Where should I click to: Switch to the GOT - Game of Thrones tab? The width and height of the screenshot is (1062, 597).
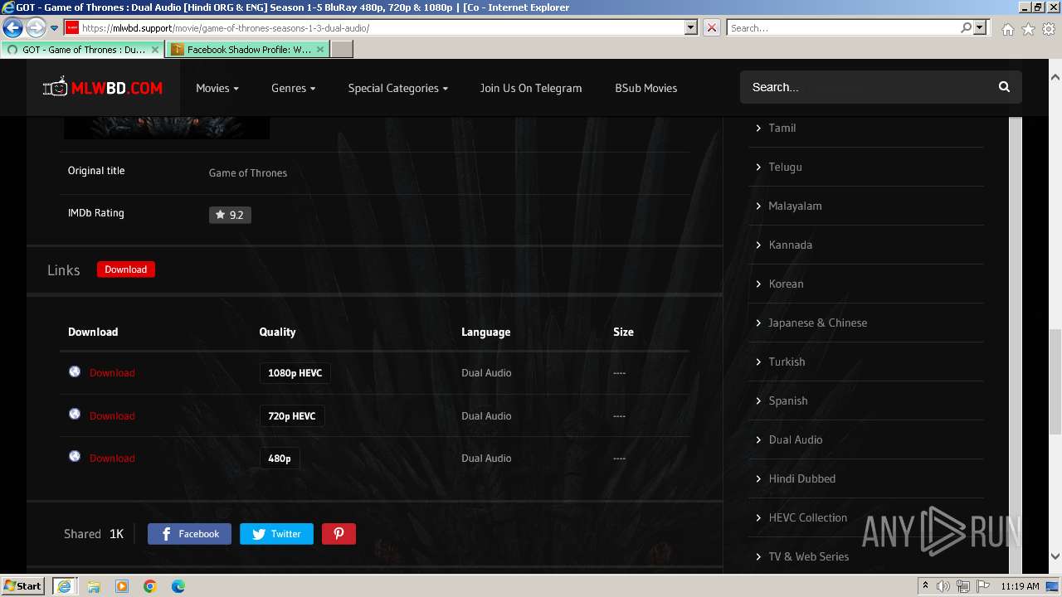coord(81,50)
